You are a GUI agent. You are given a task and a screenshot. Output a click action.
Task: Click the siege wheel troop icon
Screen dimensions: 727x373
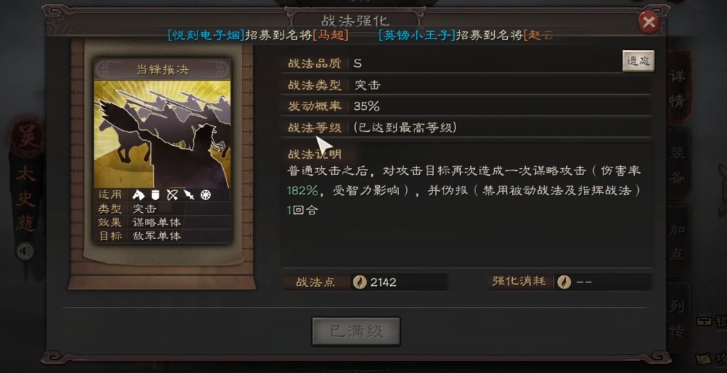click(x=205, y=195)
